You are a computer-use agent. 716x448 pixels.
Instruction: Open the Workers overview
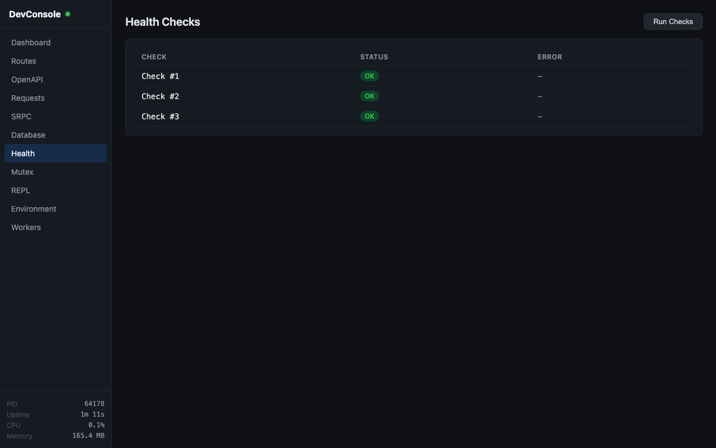click(x=26, y=227)
